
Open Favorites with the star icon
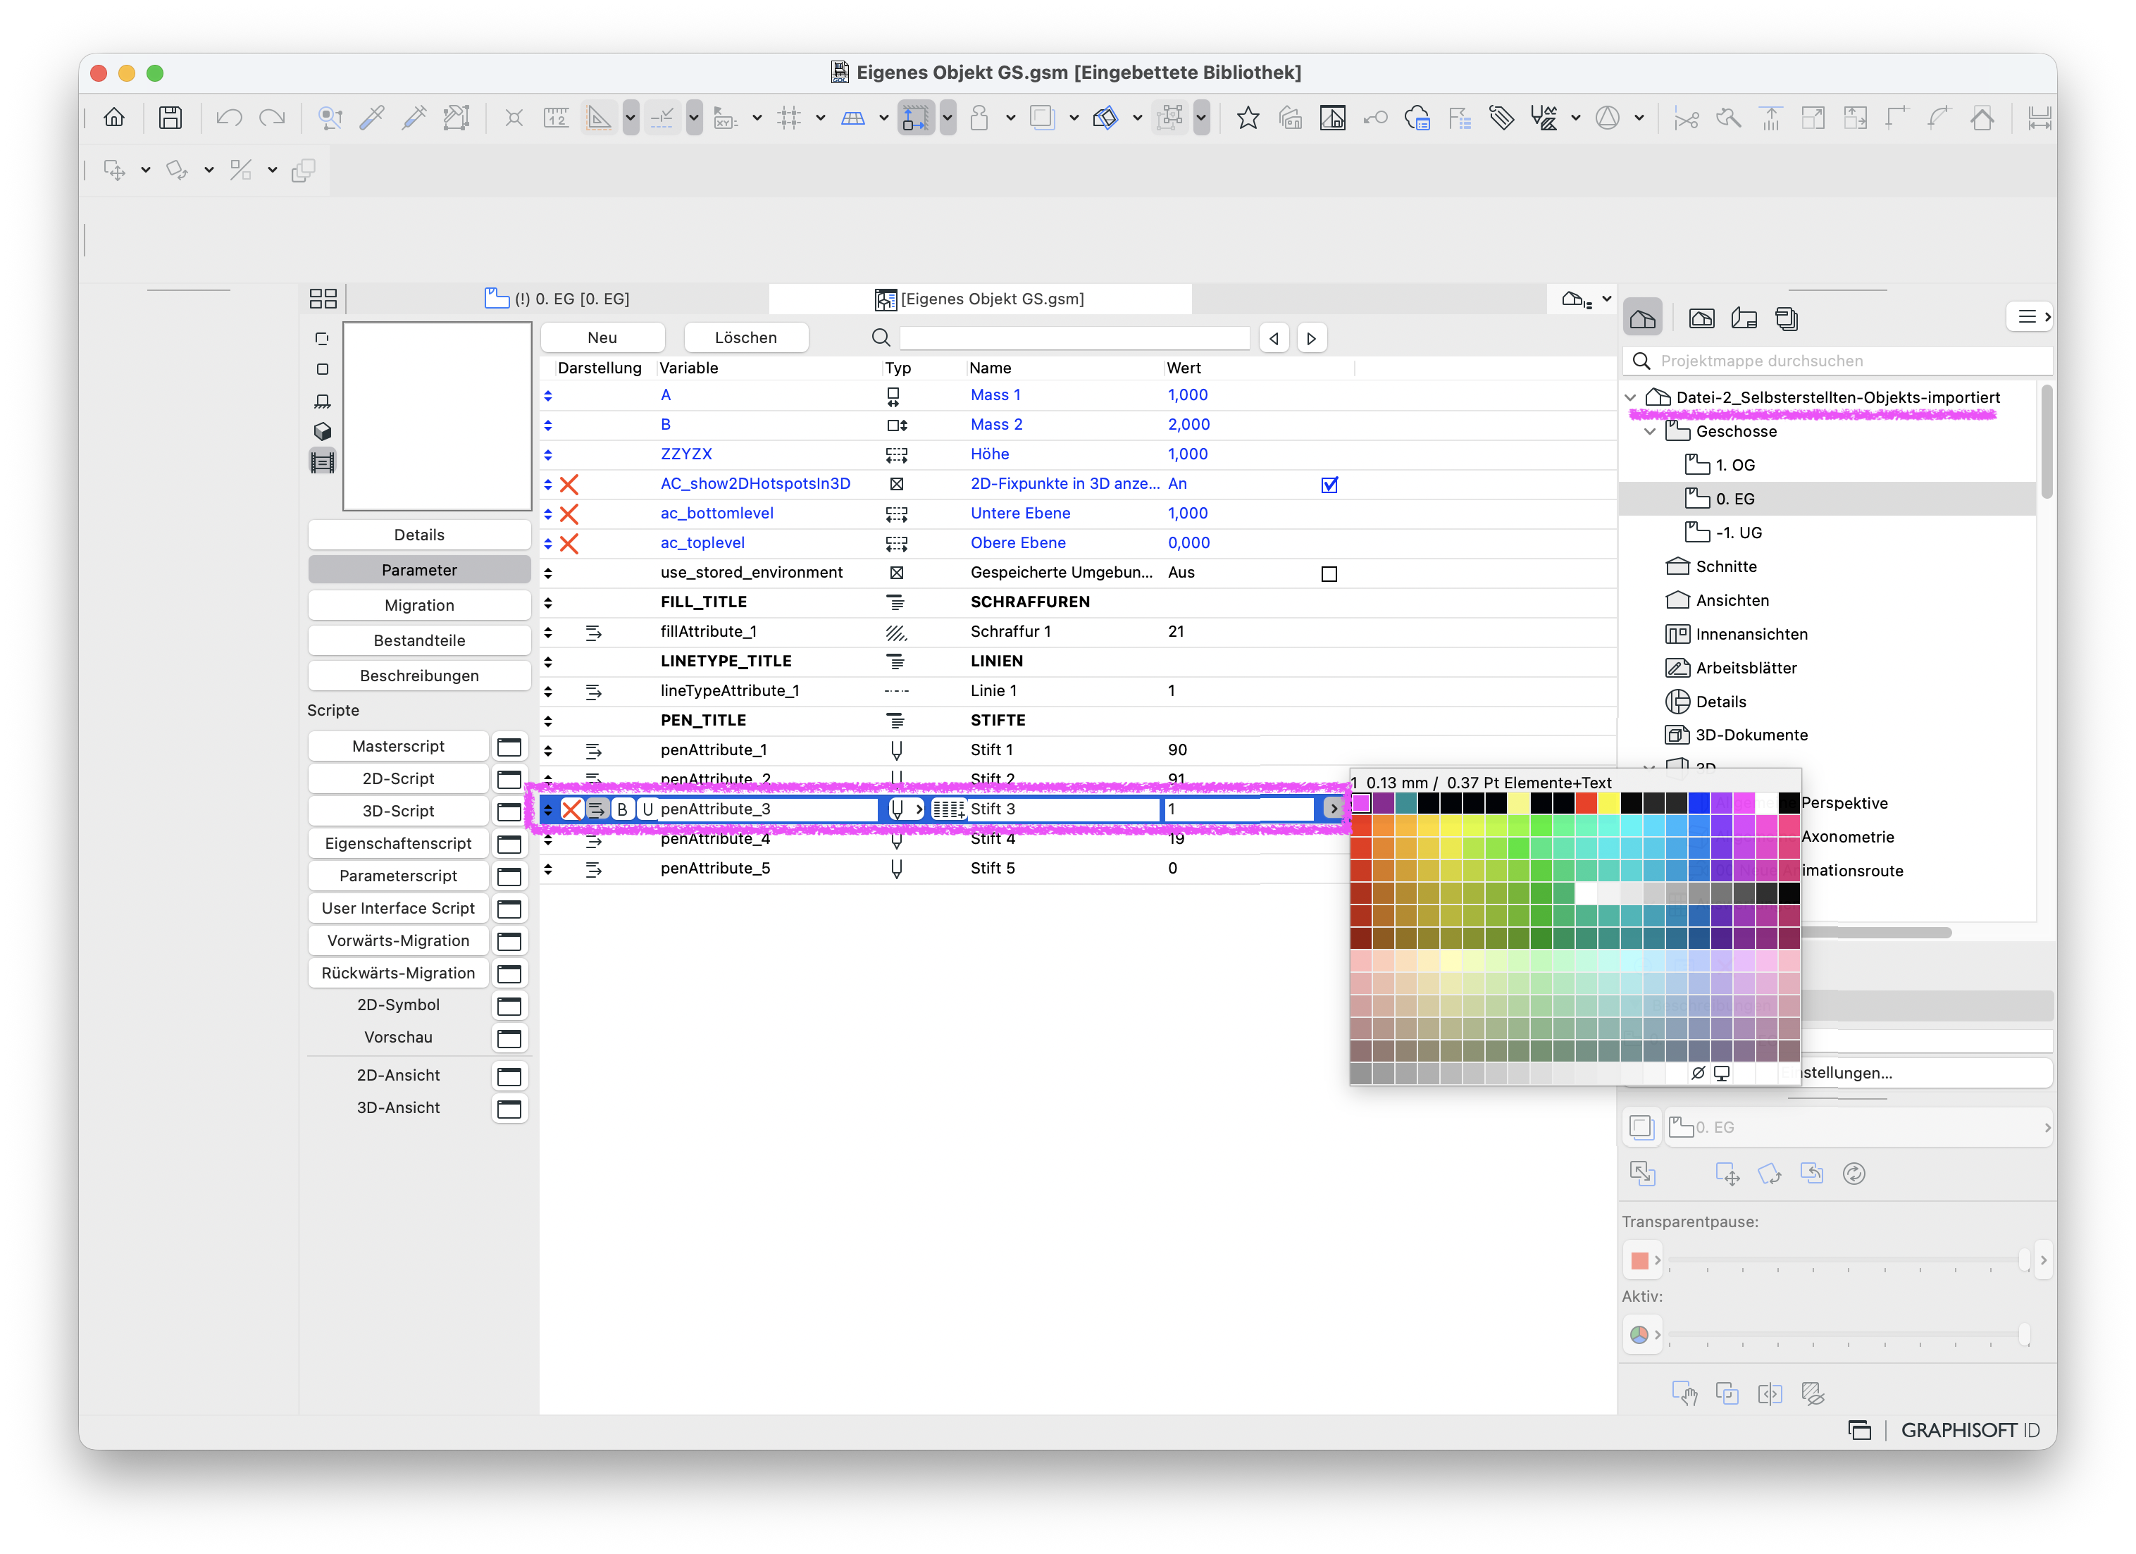1248,118
